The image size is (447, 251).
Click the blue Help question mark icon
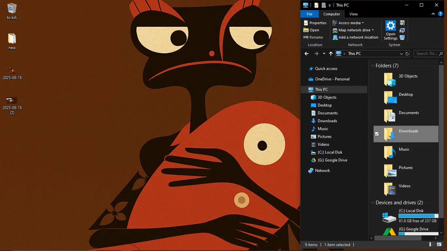(x=440, y=14)
